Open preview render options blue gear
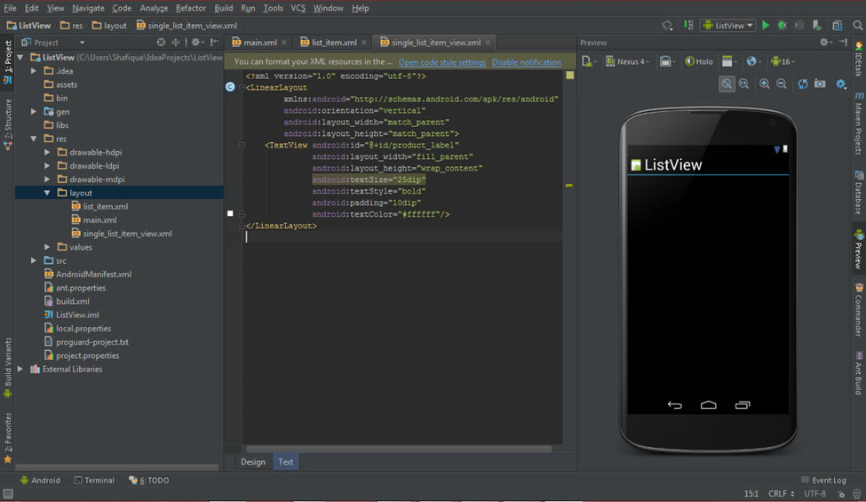 pos(840,84)
